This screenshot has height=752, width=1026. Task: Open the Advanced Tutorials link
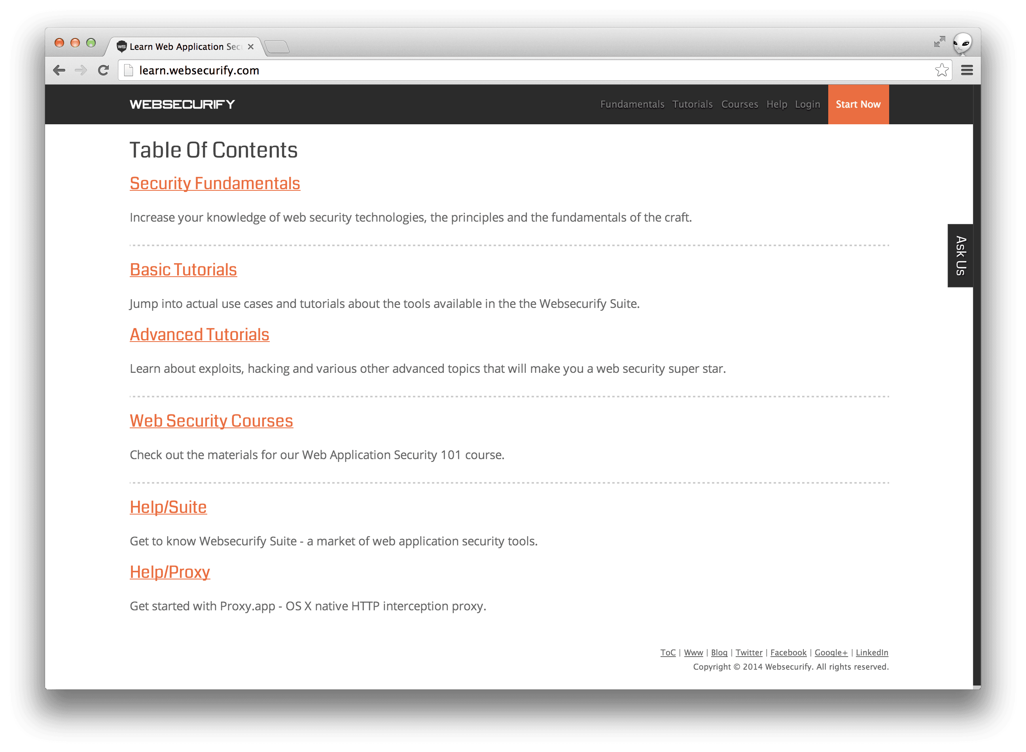pyautogui.click(x=200, y=334)
